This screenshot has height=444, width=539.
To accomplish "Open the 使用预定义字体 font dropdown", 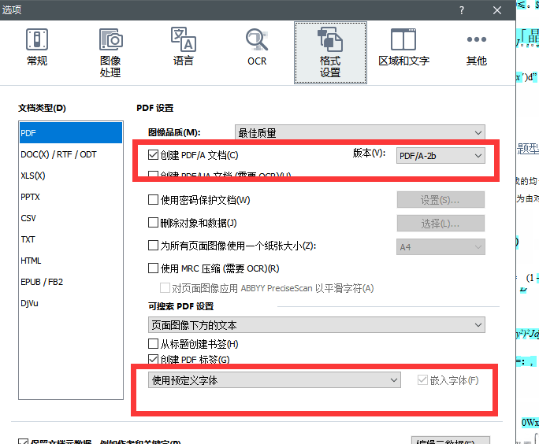I will 274,380.
